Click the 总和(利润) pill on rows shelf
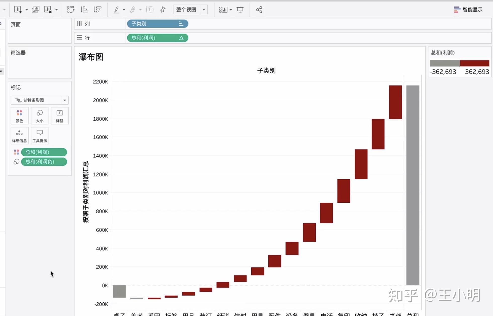The width and height of the screenshot is (493, 316). click(x=157, y=38)
